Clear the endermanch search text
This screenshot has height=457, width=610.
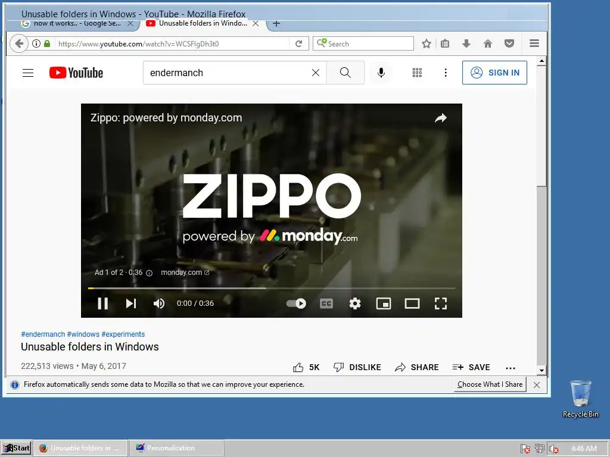316,73
